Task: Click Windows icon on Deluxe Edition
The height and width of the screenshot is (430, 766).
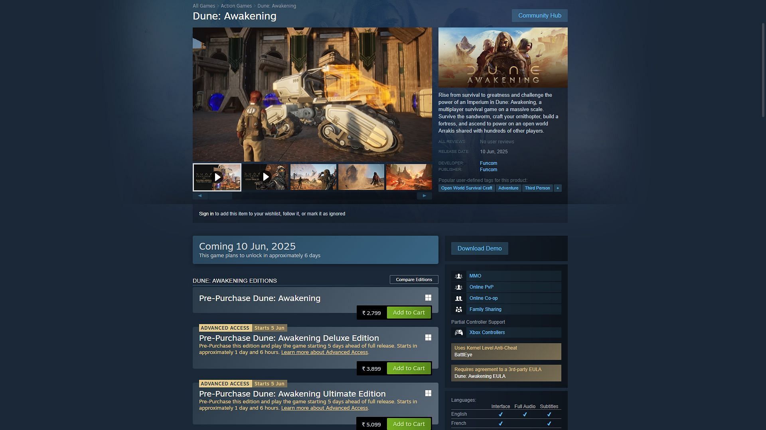Action: click(x=428, y=338)
